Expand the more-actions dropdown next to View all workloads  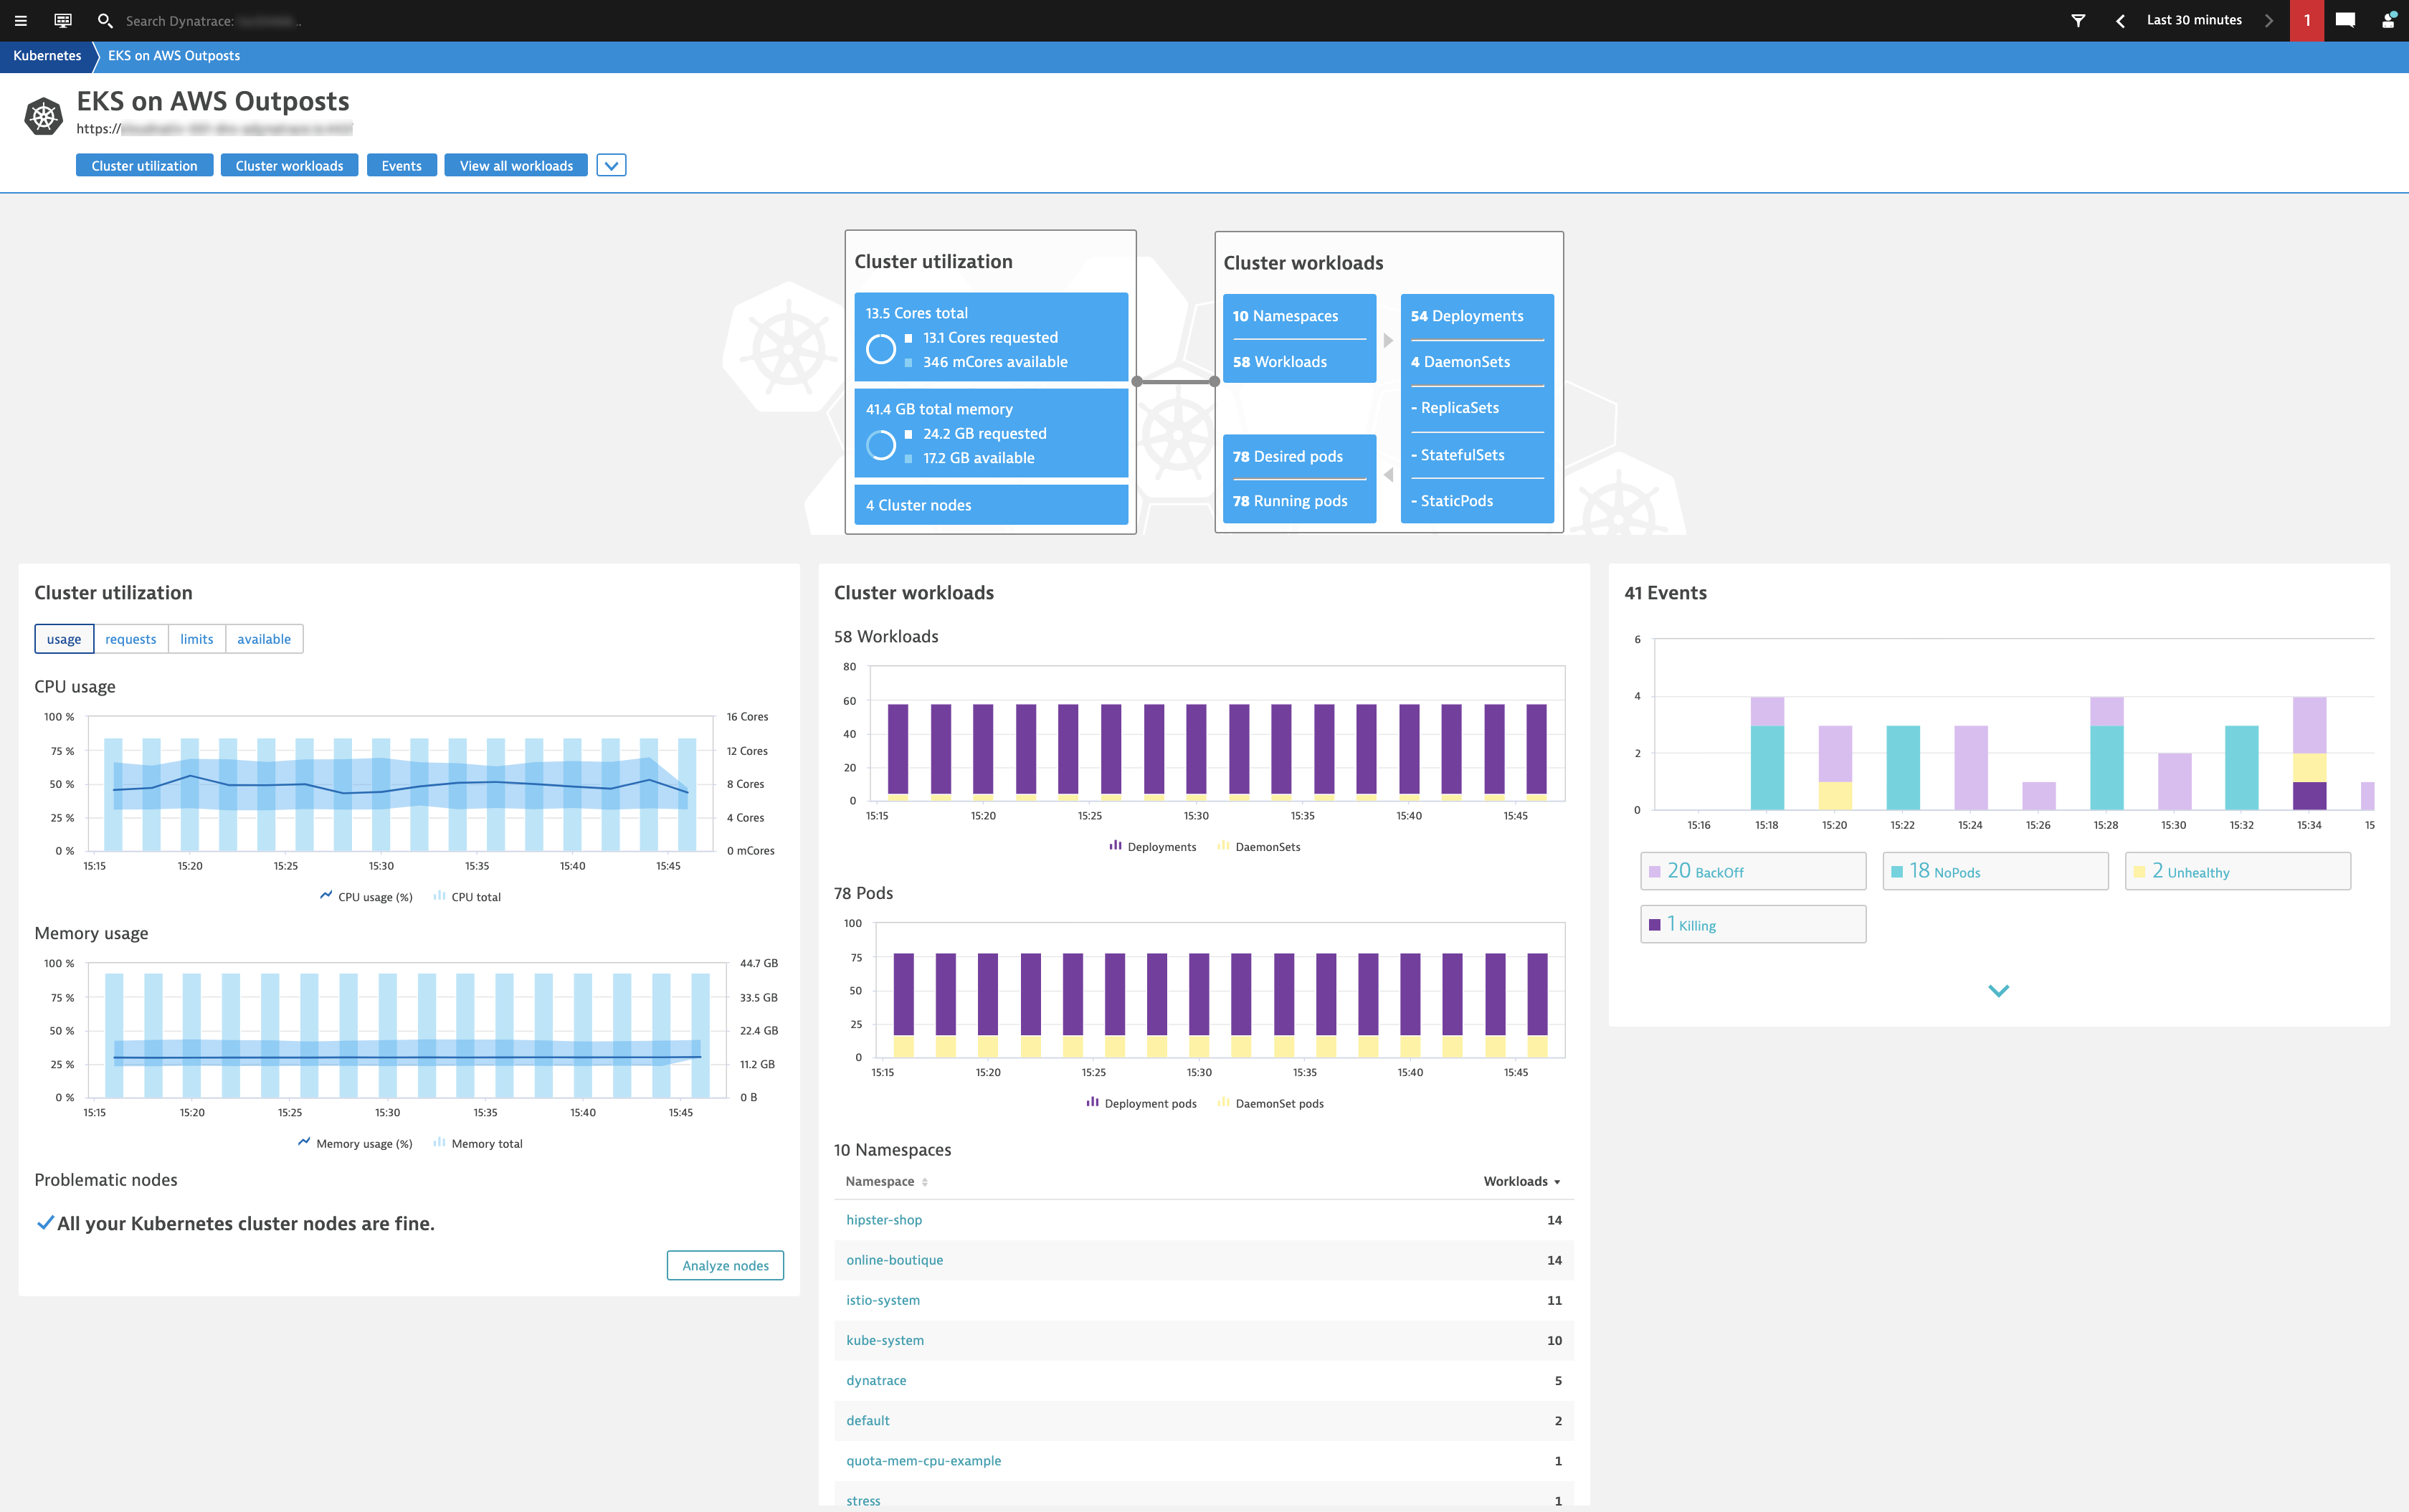(611, 165)
